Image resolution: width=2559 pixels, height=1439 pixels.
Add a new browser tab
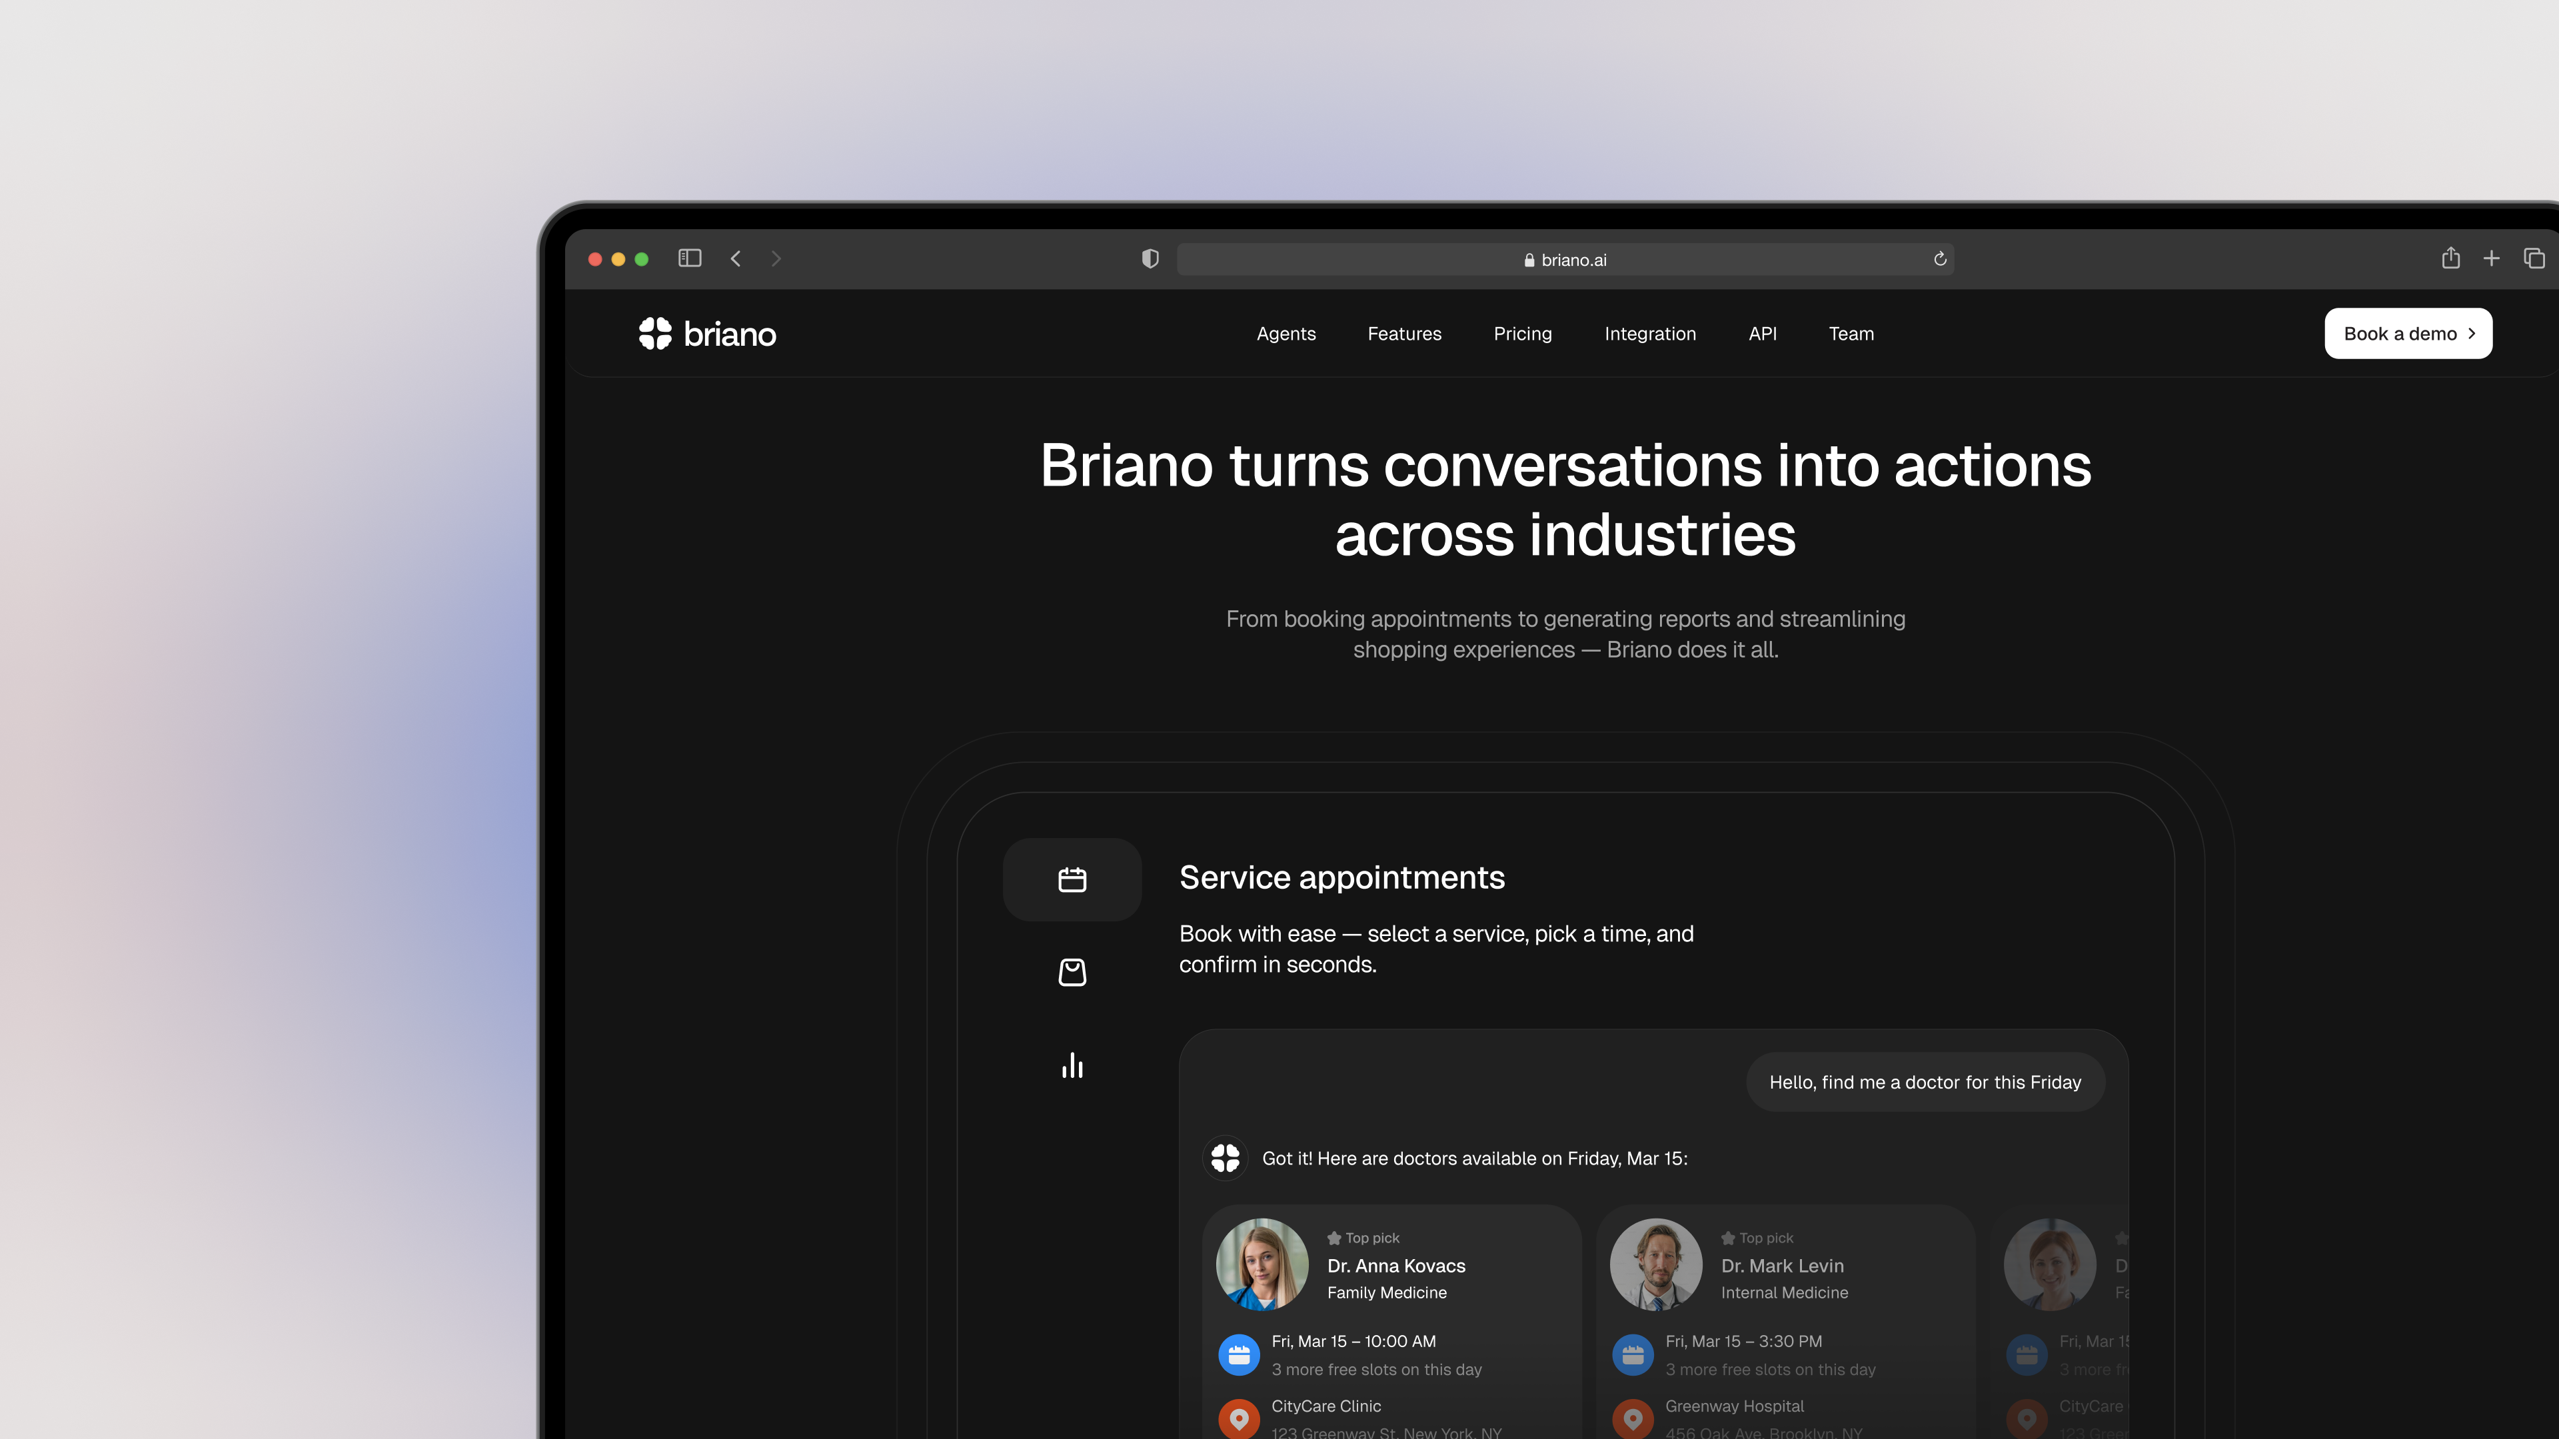click(x=2492, y=258)
